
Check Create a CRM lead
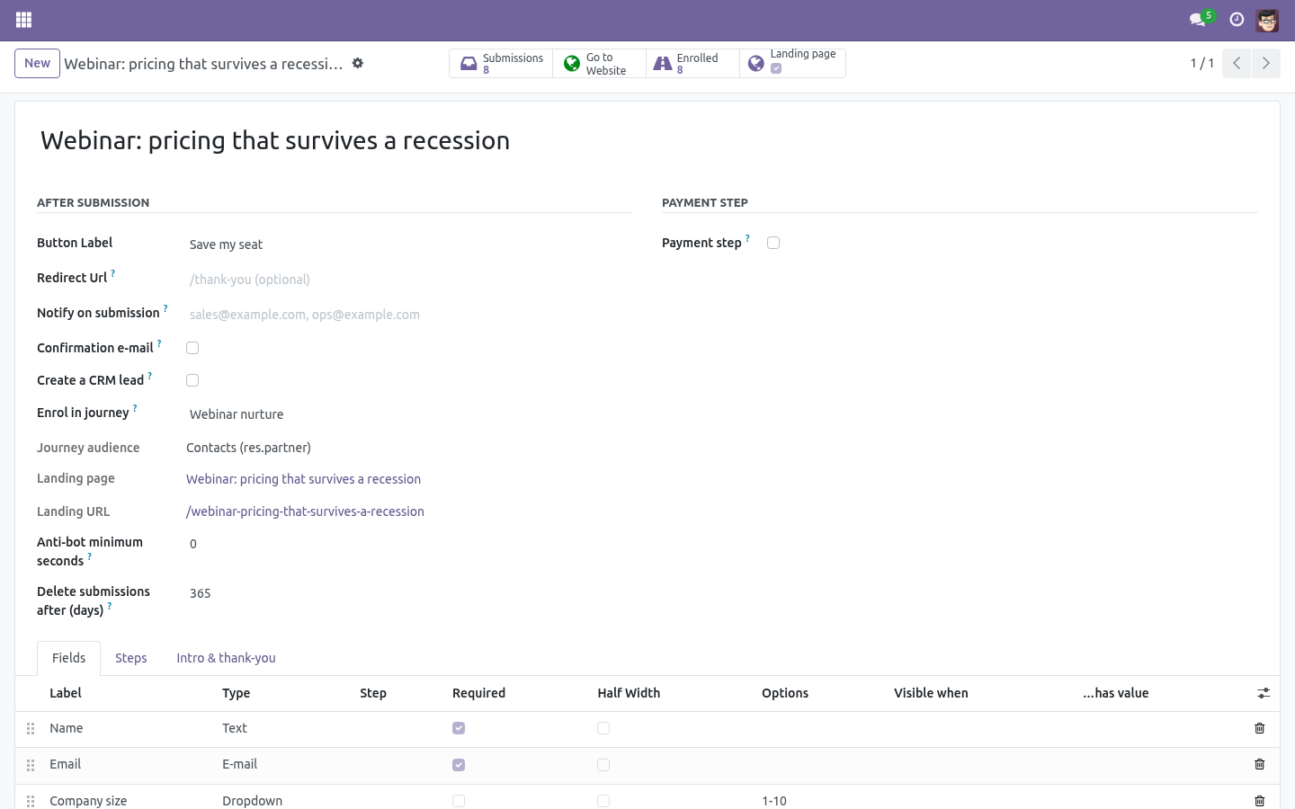[x=192, y=380]
